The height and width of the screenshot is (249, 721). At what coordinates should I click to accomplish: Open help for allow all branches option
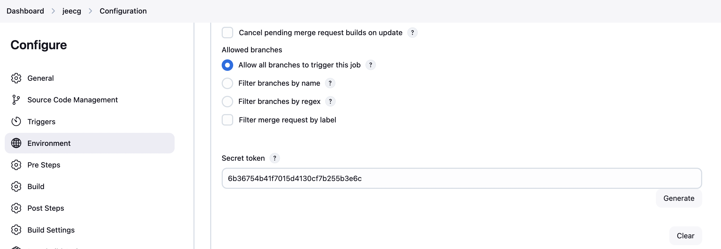click(371, 65)
